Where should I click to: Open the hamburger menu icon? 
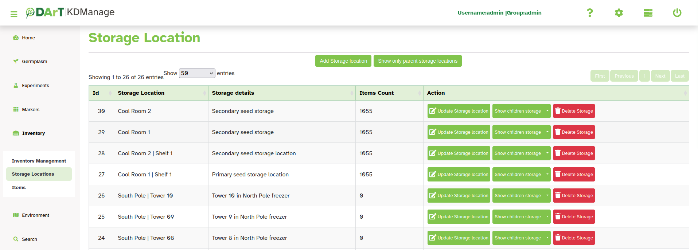click(x=14, y=14)
